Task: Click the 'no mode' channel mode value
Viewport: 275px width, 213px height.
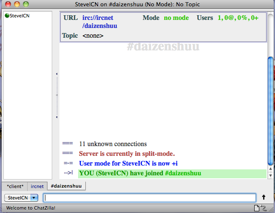Action: tap(176, 18)
